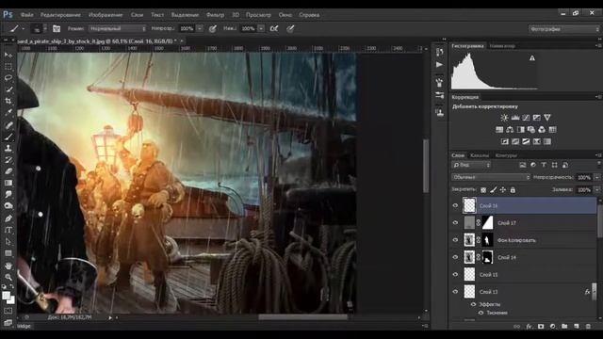Screen dimensions: 603x339
Task: Select the Pen tool
Action: coord(8,218)
